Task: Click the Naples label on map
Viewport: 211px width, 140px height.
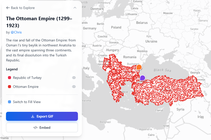Action: (90, 77)
